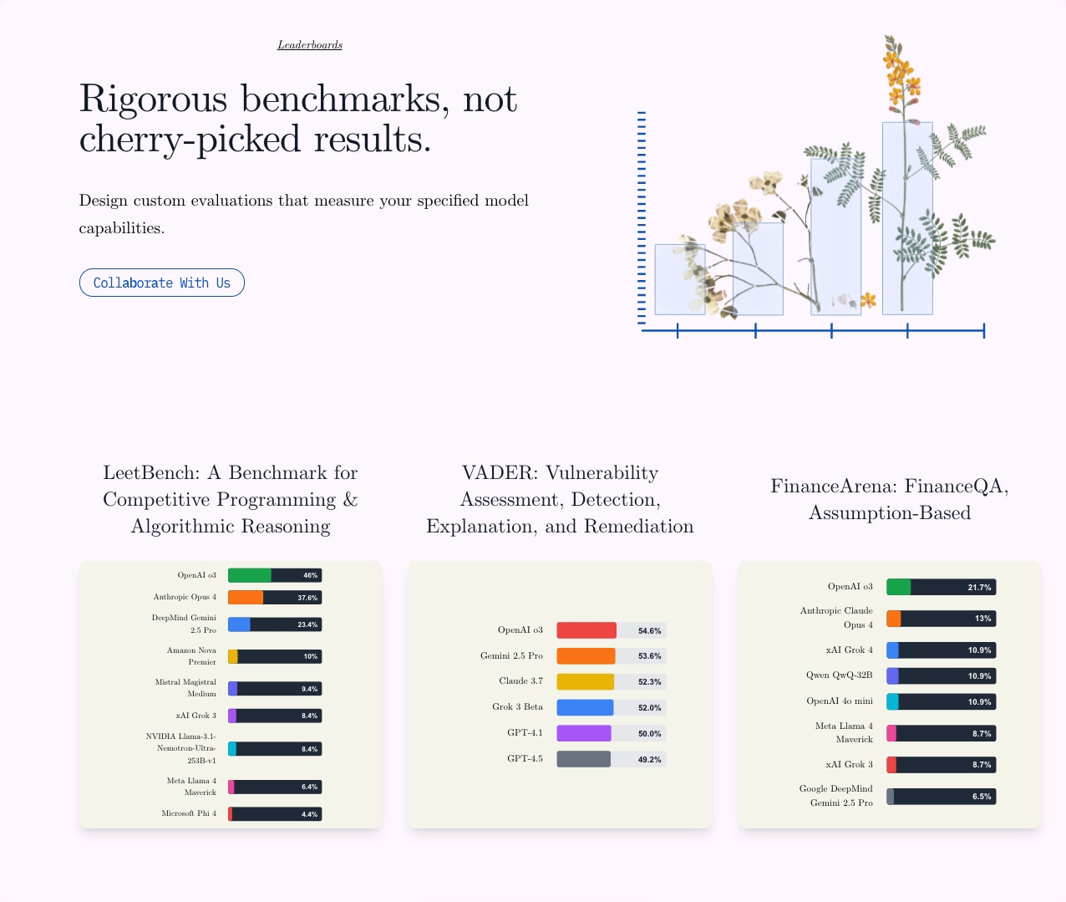Click the NVIDIA Llama-3.1-Nemotron-Ultra 8.4% bar
The height and width of the screenshot is (902, 1066).
pos(275,749)
